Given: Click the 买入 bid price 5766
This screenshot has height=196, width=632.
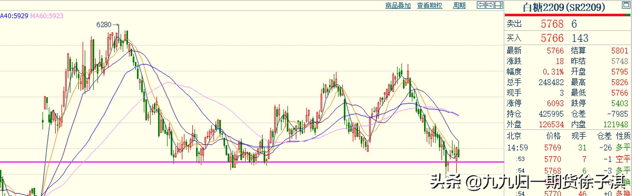Looking at the screenshot, I should [x=552, y=38].
